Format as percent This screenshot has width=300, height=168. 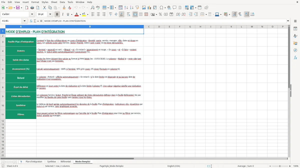(x=160, y=14)
